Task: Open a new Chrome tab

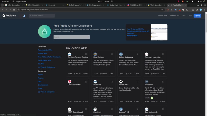Action: click(x=189, y=5)
